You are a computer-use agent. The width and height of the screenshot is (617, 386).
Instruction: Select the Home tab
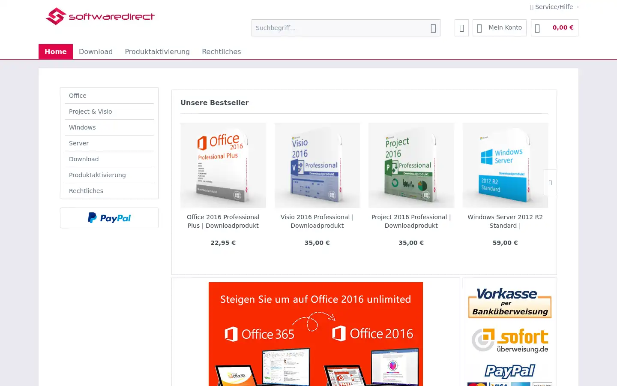point(56,51)
